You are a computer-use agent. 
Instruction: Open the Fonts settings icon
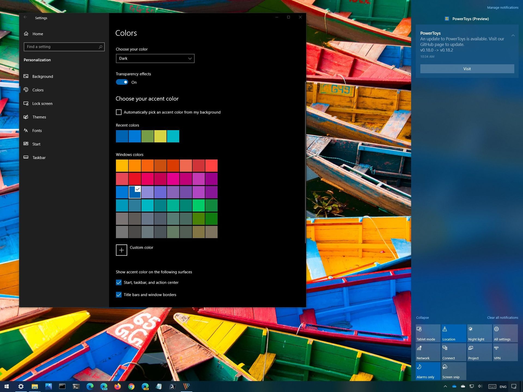[26, 130]
